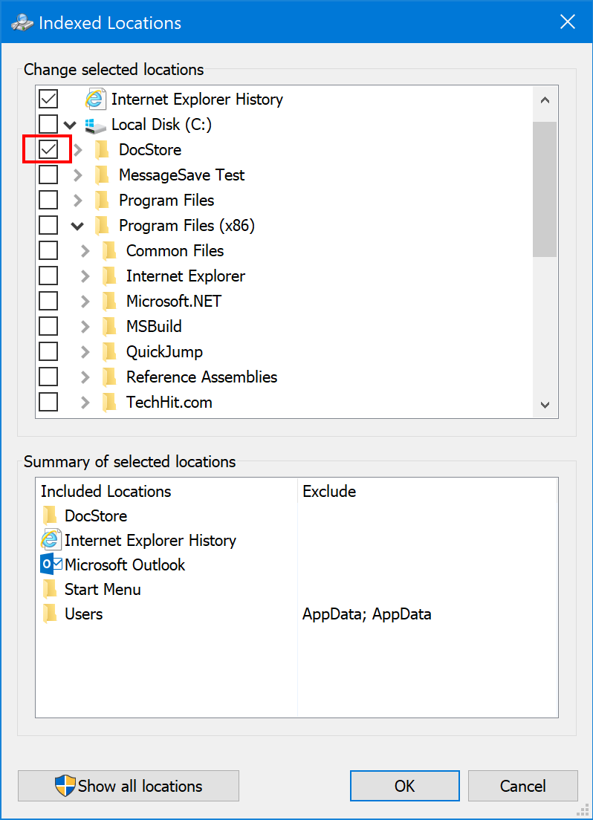Click the Program Files folder icon
This screenshot has width=593, height=820.
click(x=102, y=201)
